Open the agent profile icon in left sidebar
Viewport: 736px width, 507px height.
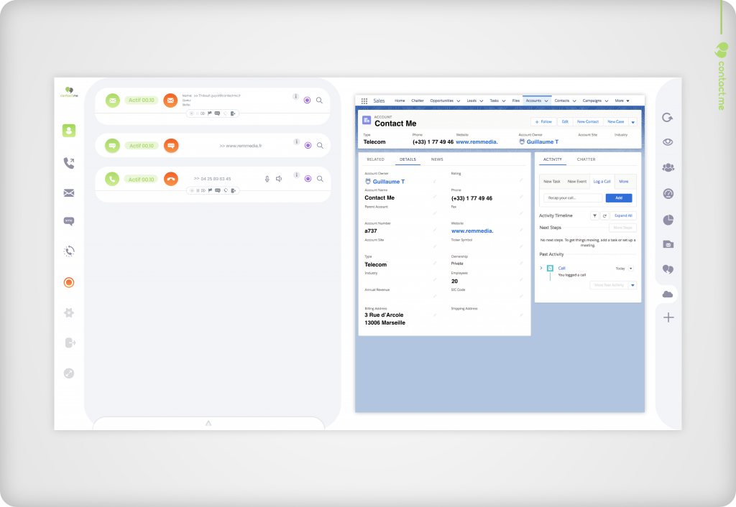tap(69, 131)
